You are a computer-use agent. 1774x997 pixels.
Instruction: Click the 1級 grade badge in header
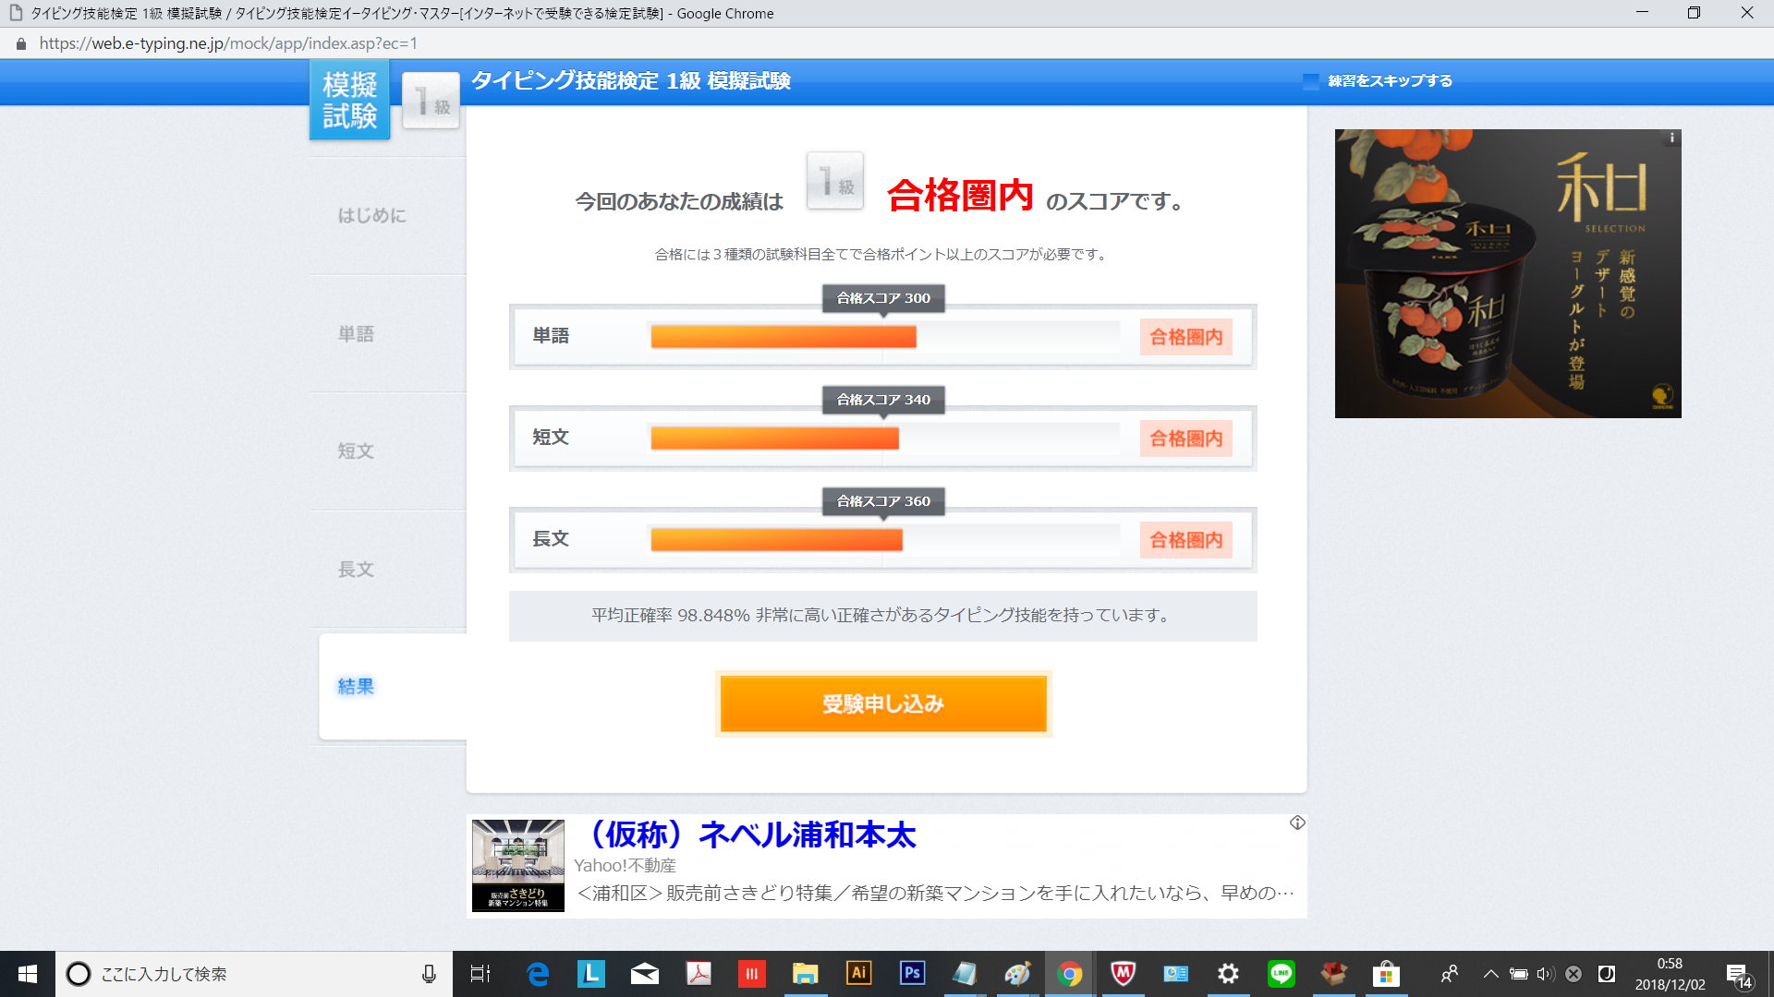[431, 101]
